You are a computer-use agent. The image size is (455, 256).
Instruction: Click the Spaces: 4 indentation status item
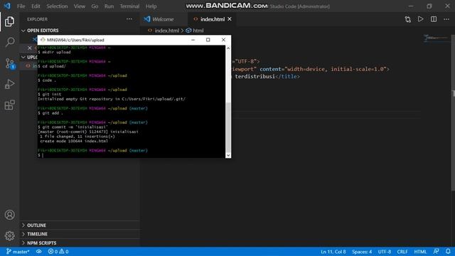pos(362,252)
